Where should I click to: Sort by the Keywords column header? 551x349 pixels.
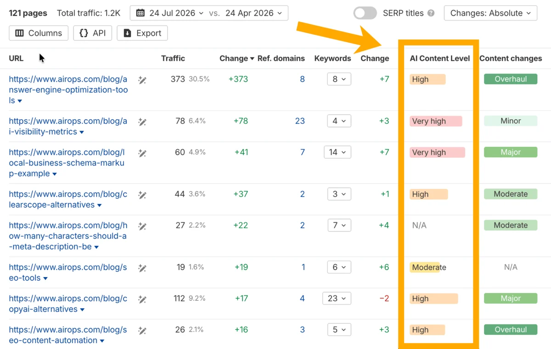332,58
